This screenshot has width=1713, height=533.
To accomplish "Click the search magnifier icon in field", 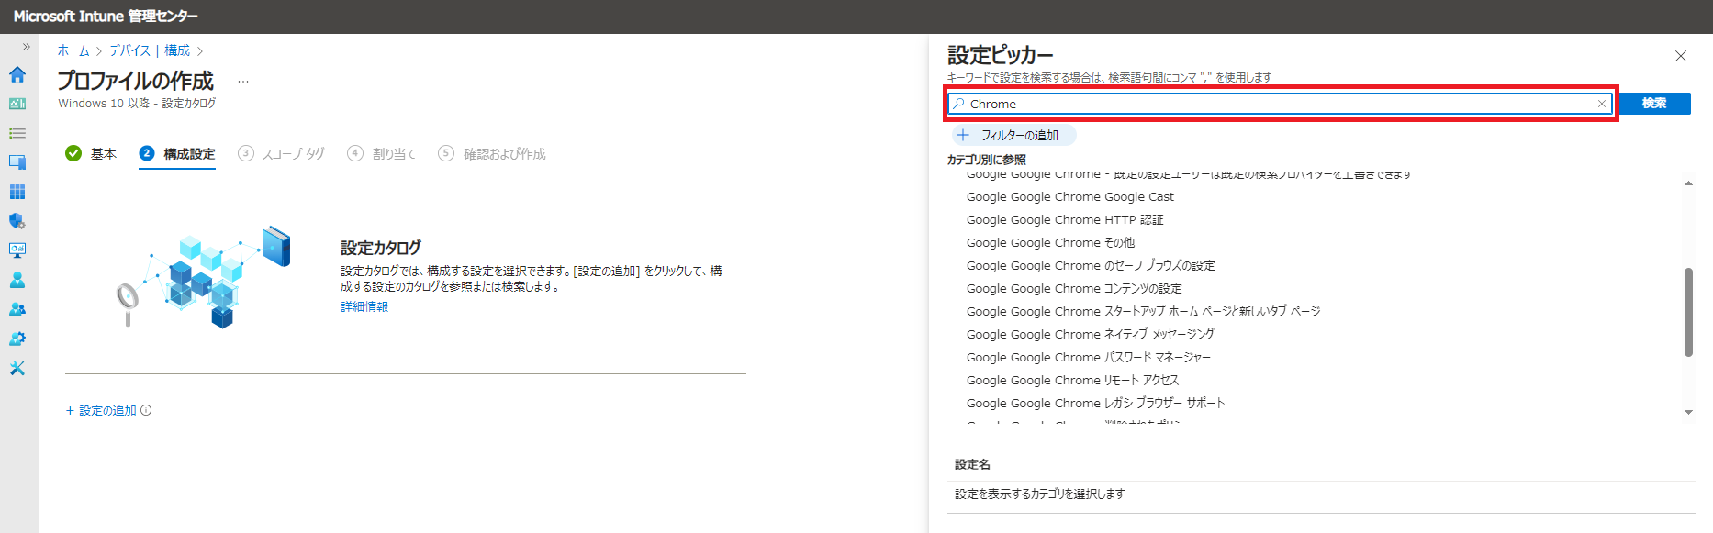I will pyautogui.click(x=959, y=104).
